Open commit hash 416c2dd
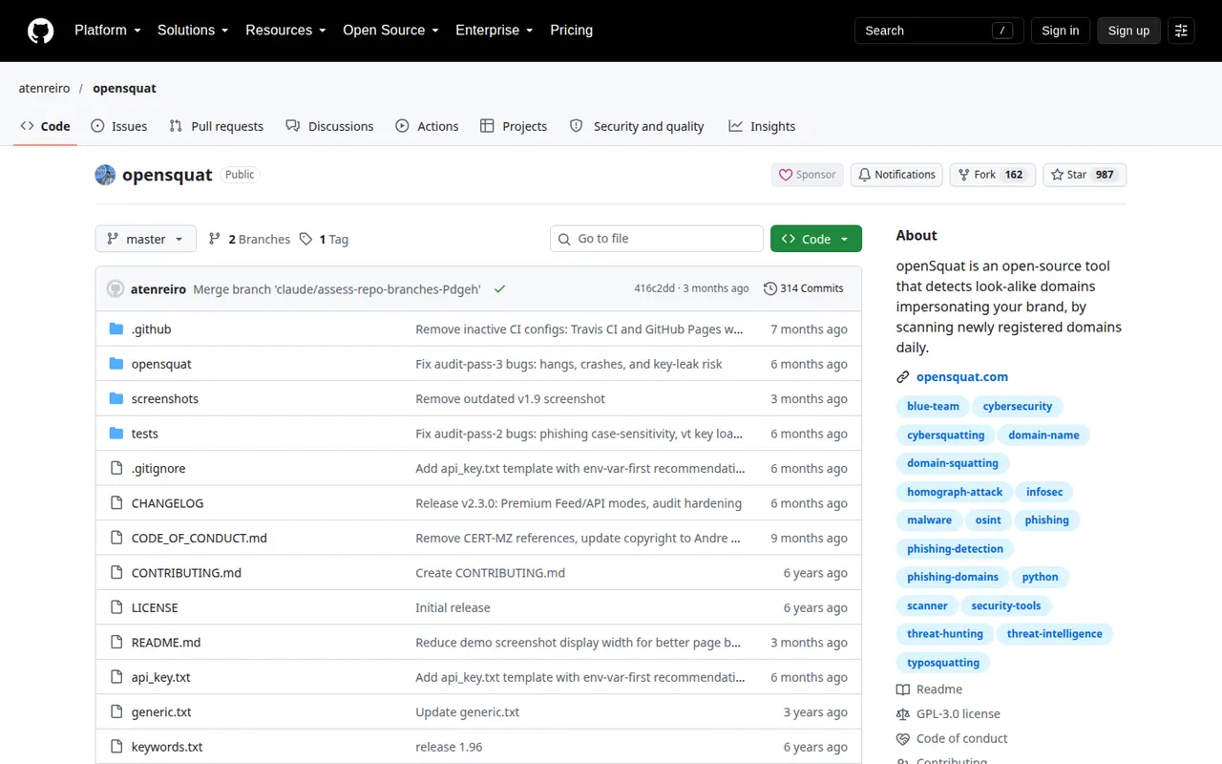Viewport: 1222px width, 764px height. [x=655, y=288]
